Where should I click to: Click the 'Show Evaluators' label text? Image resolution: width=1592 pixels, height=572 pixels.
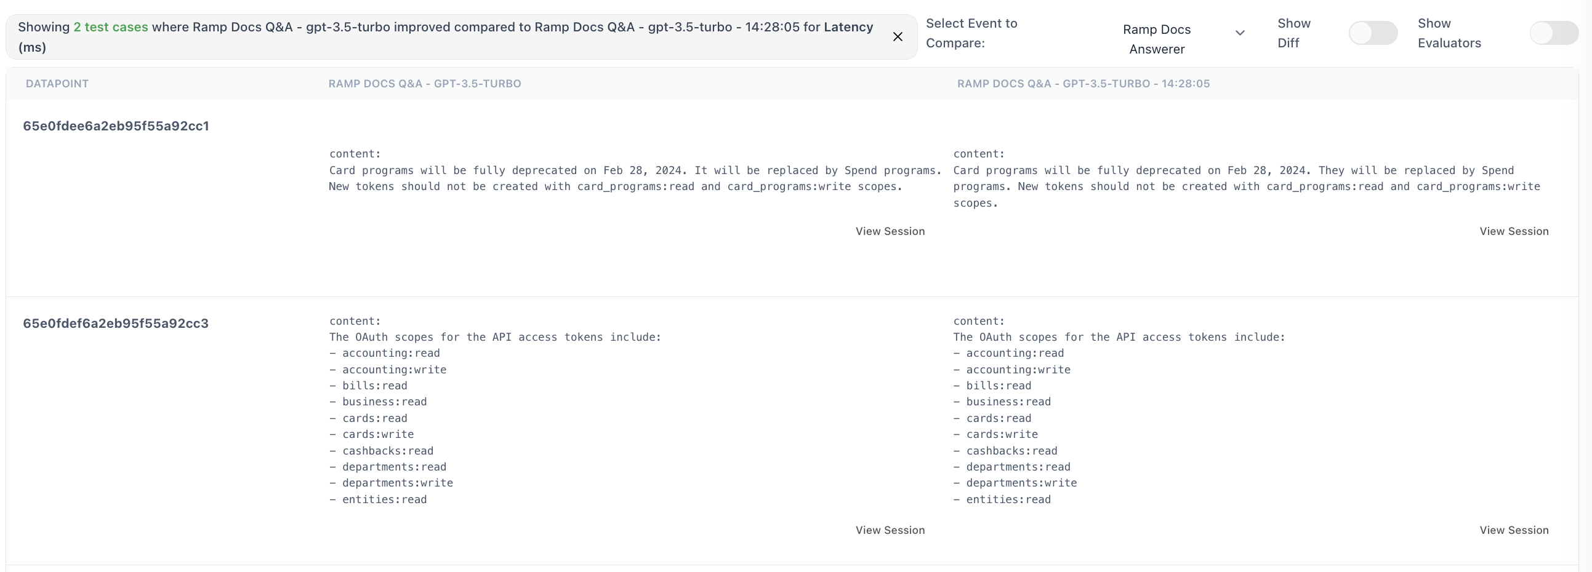click(1449, 33)
